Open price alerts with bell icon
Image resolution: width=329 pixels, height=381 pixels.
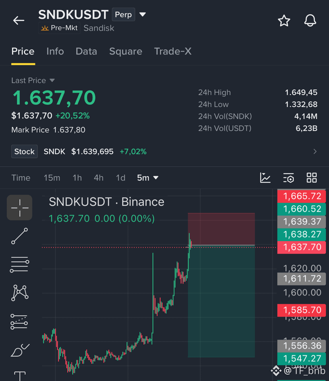[x=310, y=20]
